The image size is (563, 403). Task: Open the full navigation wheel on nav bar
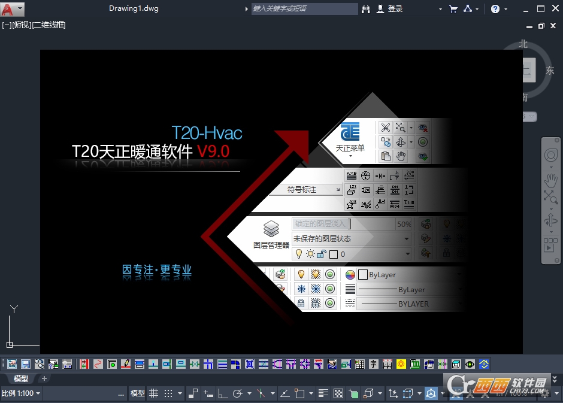click(x=551, y=155)
